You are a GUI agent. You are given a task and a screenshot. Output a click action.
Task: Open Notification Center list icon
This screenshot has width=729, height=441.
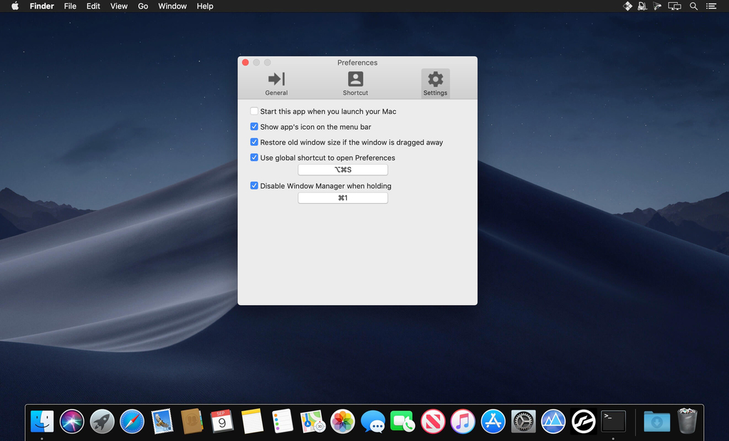click(710, 6)
